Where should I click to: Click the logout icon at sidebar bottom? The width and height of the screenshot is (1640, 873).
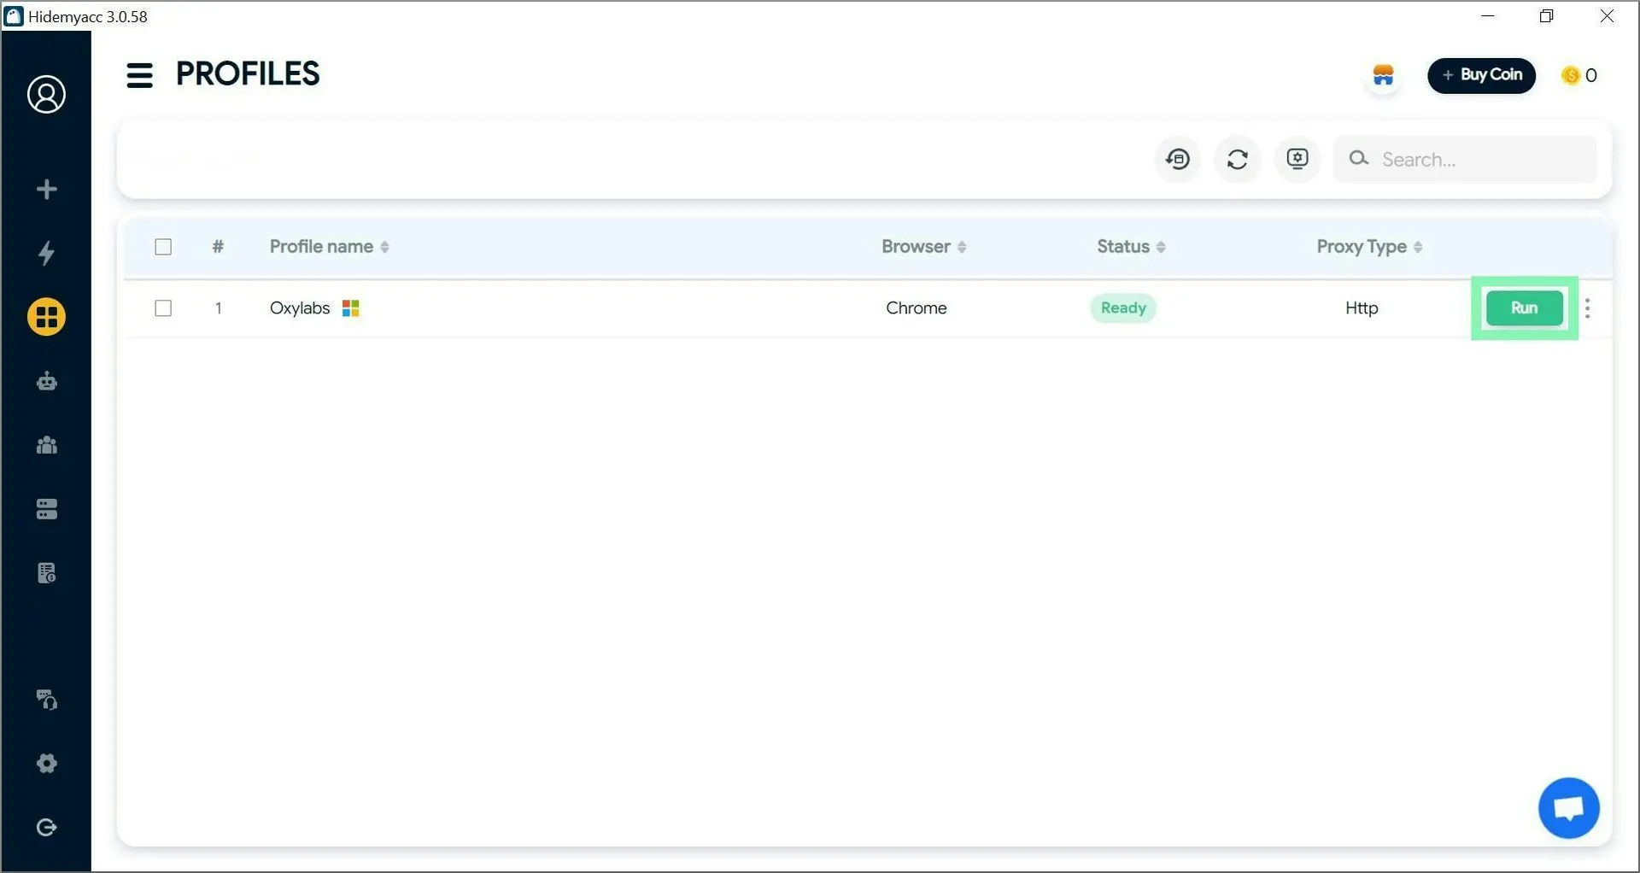tap(46, 827)
